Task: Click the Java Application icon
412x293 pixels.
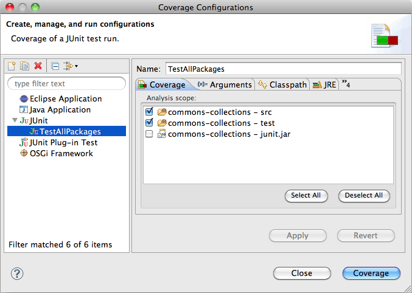Action: pos(24,109)
